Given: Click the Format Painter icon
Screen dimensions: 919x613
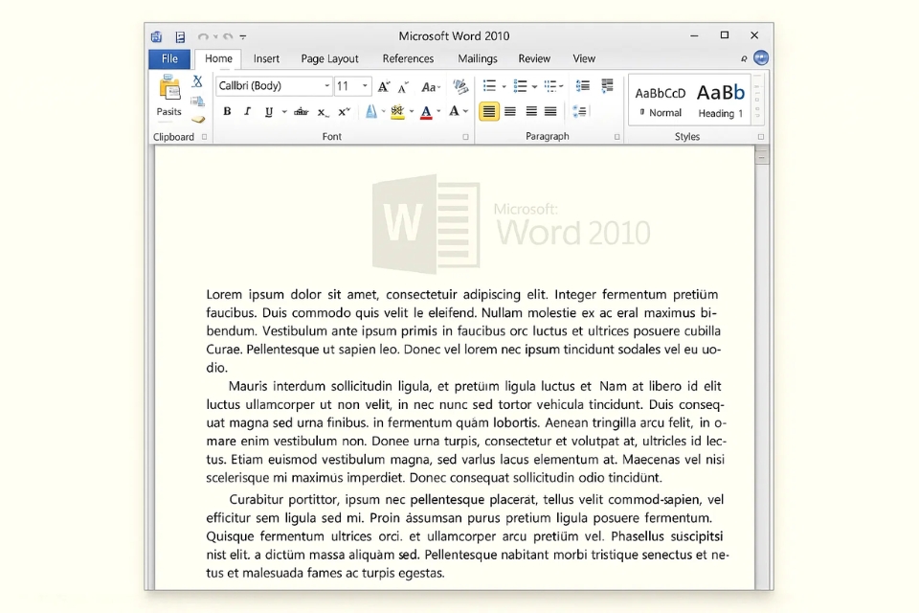Looking at the screenshot, I should pos(199,119).
